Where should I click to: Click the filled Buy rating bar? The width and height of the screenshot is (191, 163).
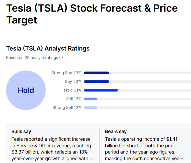[96, 81]
